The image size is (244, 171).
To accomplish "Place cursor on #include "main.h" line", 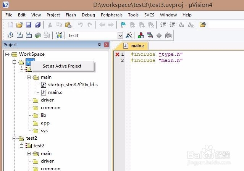I will [157, 60].
